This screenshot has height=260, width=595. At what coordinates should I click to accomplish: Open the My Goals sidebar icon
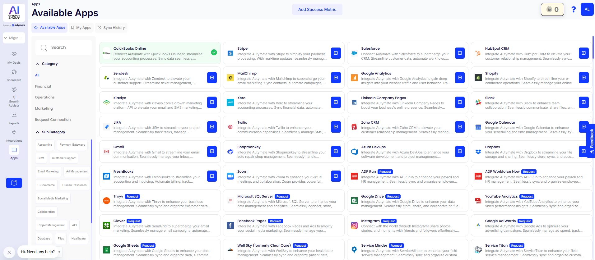coord(14,55)
